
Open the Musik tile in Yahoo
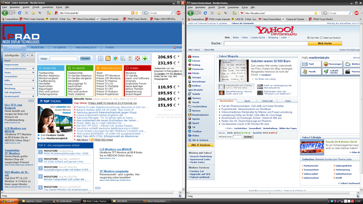point(311,72)
